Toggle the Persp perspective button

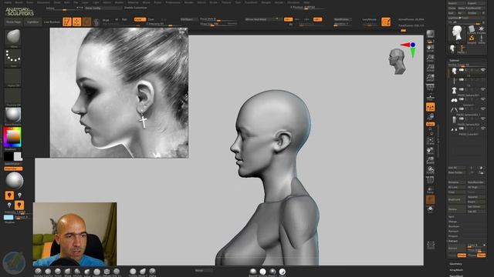tap(431, 87)
